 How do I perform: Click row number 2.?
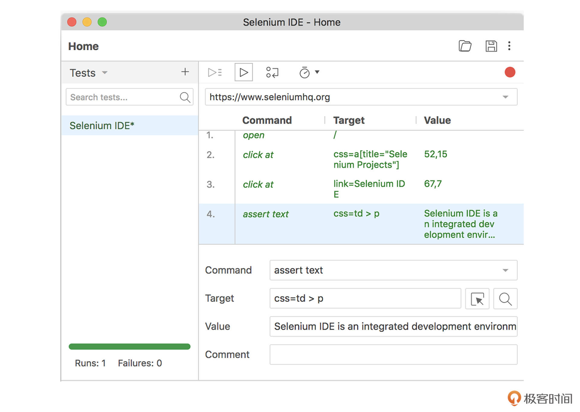(211, 155)
